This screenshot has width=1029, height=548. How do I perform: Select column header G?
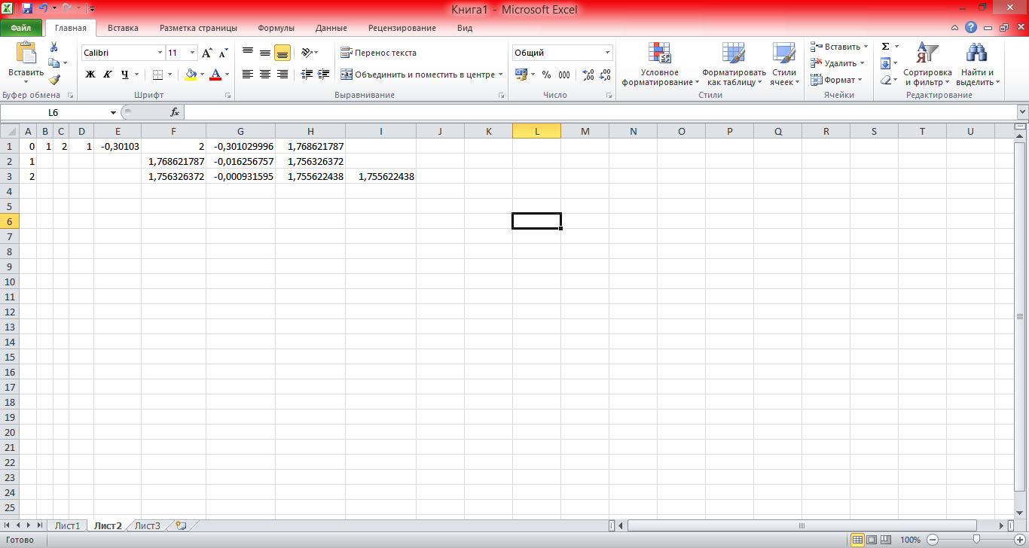(x=240, y=131)
